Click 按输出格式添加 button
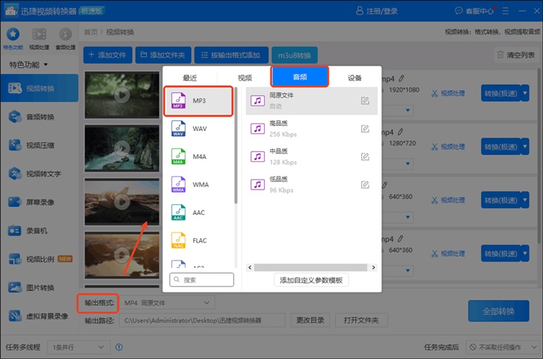Screen dimensions: 543x359 [x=232, y=55]
